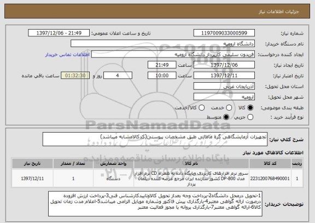Click the نام کالا column header
315x223 pixels.
pyautogui.click(x=191, y=164)
